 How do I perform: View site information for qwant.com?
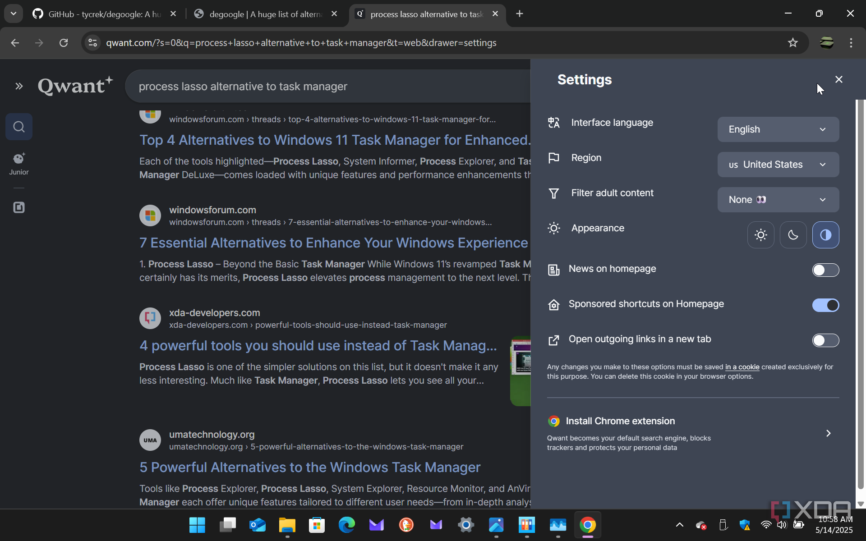click(x=93, y=43)
